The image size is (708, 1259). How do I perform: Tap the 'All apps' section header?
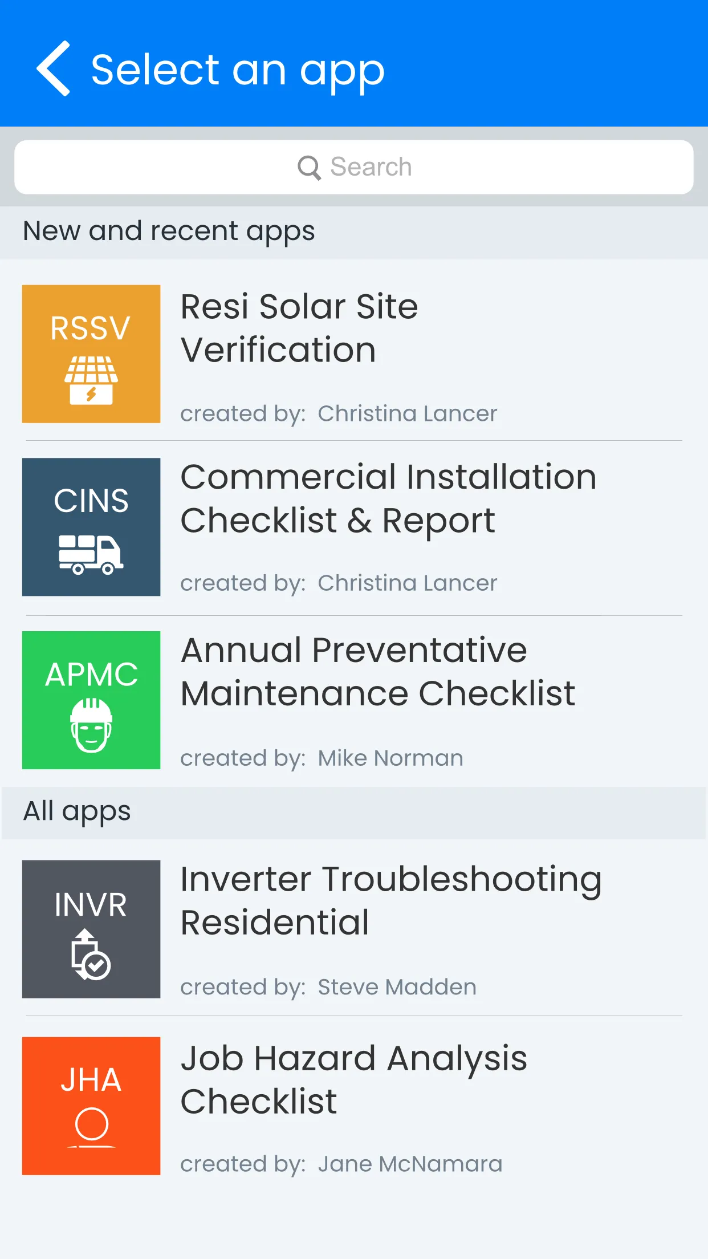tap(77, 811)
